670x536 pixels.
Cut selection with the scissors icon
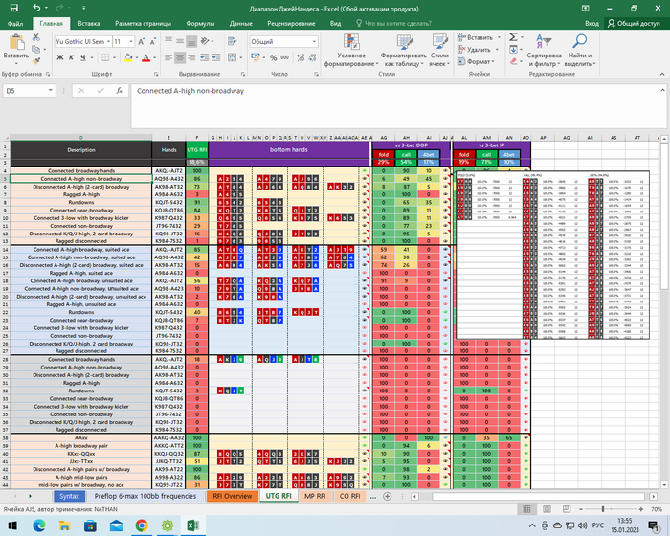[36, 37]
